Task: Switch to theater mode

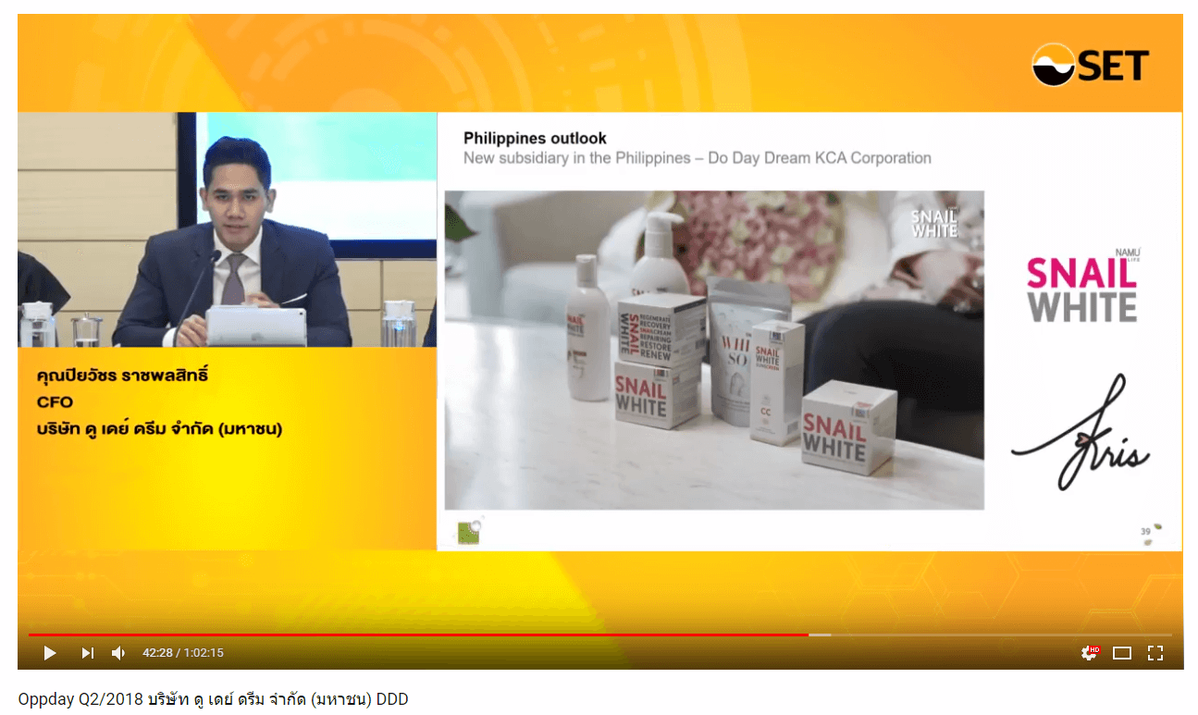Action: pos(1122,653)
